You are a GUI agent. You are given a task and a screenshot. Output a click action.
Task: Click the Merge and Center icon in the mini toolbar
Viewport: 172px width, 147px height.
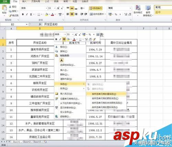click(x=98, y=34)
